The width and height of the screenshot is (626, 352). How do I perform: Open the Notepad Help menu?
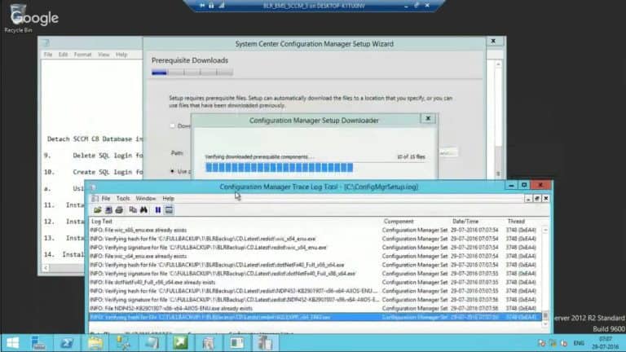[121, 55]
